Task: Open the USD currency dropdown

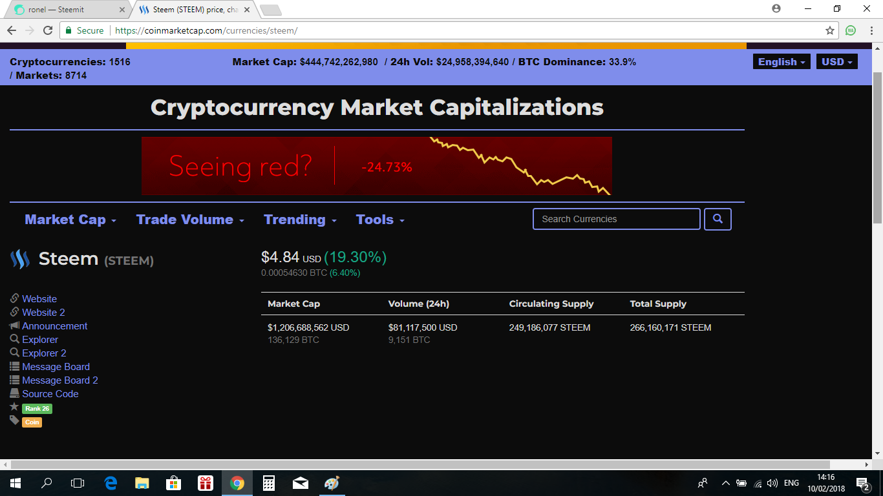Action: (837, 61)
